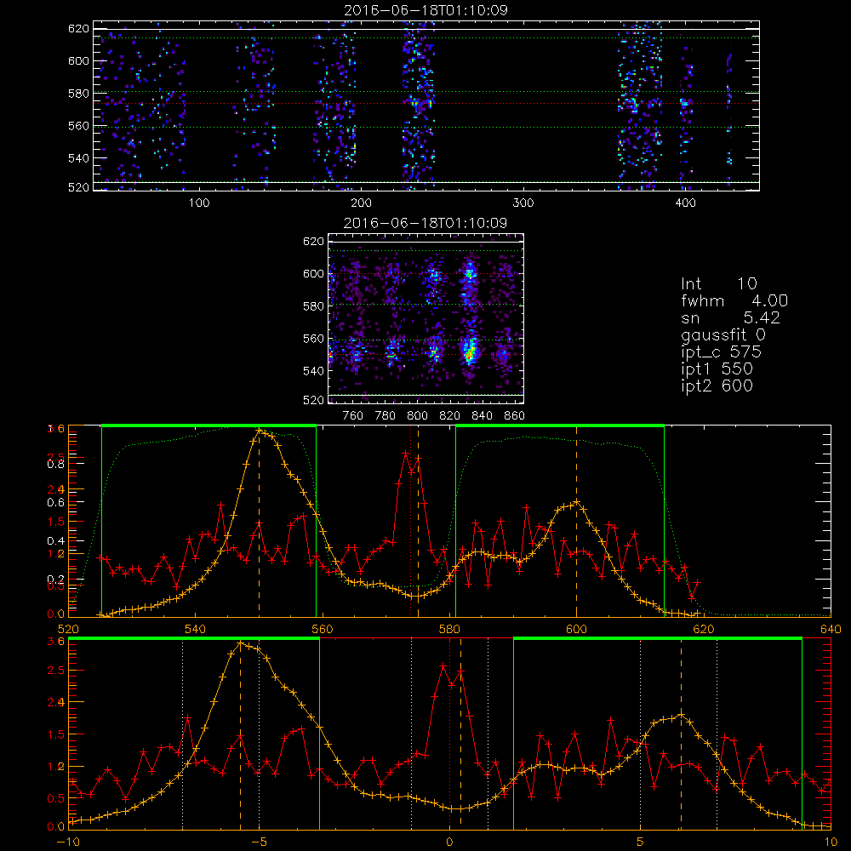Viewport: 851px width, 851px height.
Task: Click y-axis label 540 of the wide image
Action: click(78, 158)
